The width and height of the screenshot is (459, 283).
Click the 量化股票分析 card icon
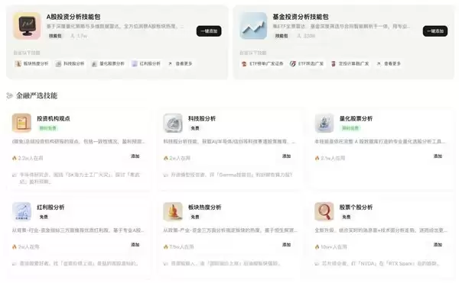point(324,123)
